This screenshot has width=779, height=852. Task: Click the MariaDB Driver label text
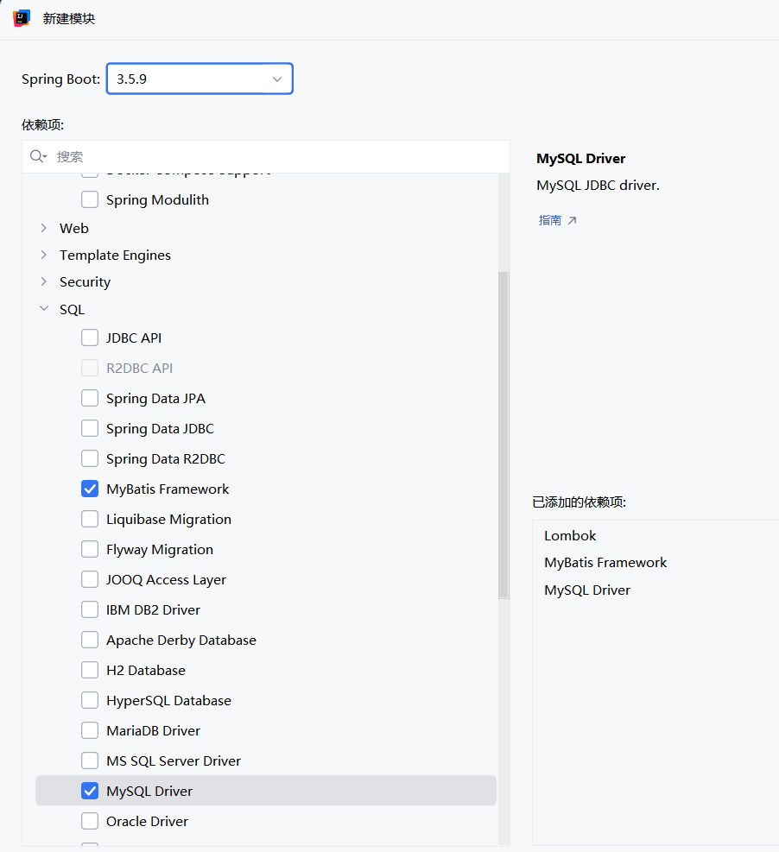(153, 731)
